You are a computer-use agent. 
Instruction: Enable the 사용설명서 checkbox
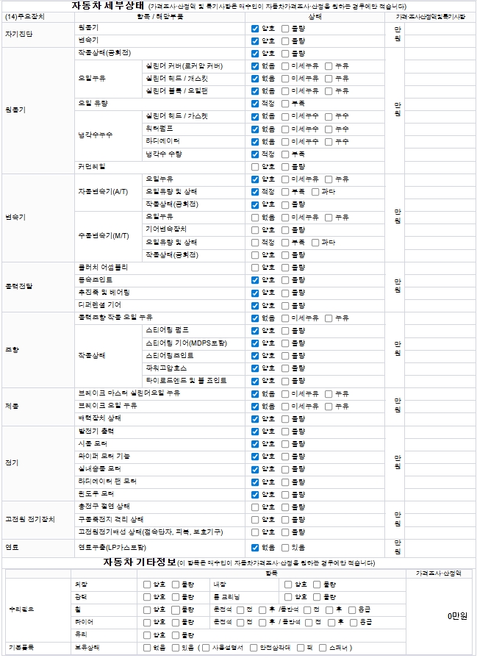coord(206,648)
